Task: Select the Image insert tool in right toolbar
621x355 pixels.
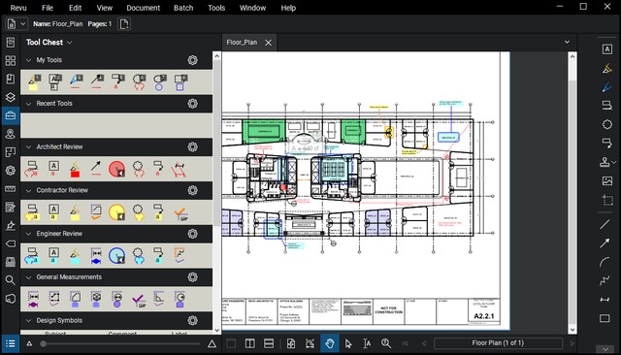Action: coord(607,180)
